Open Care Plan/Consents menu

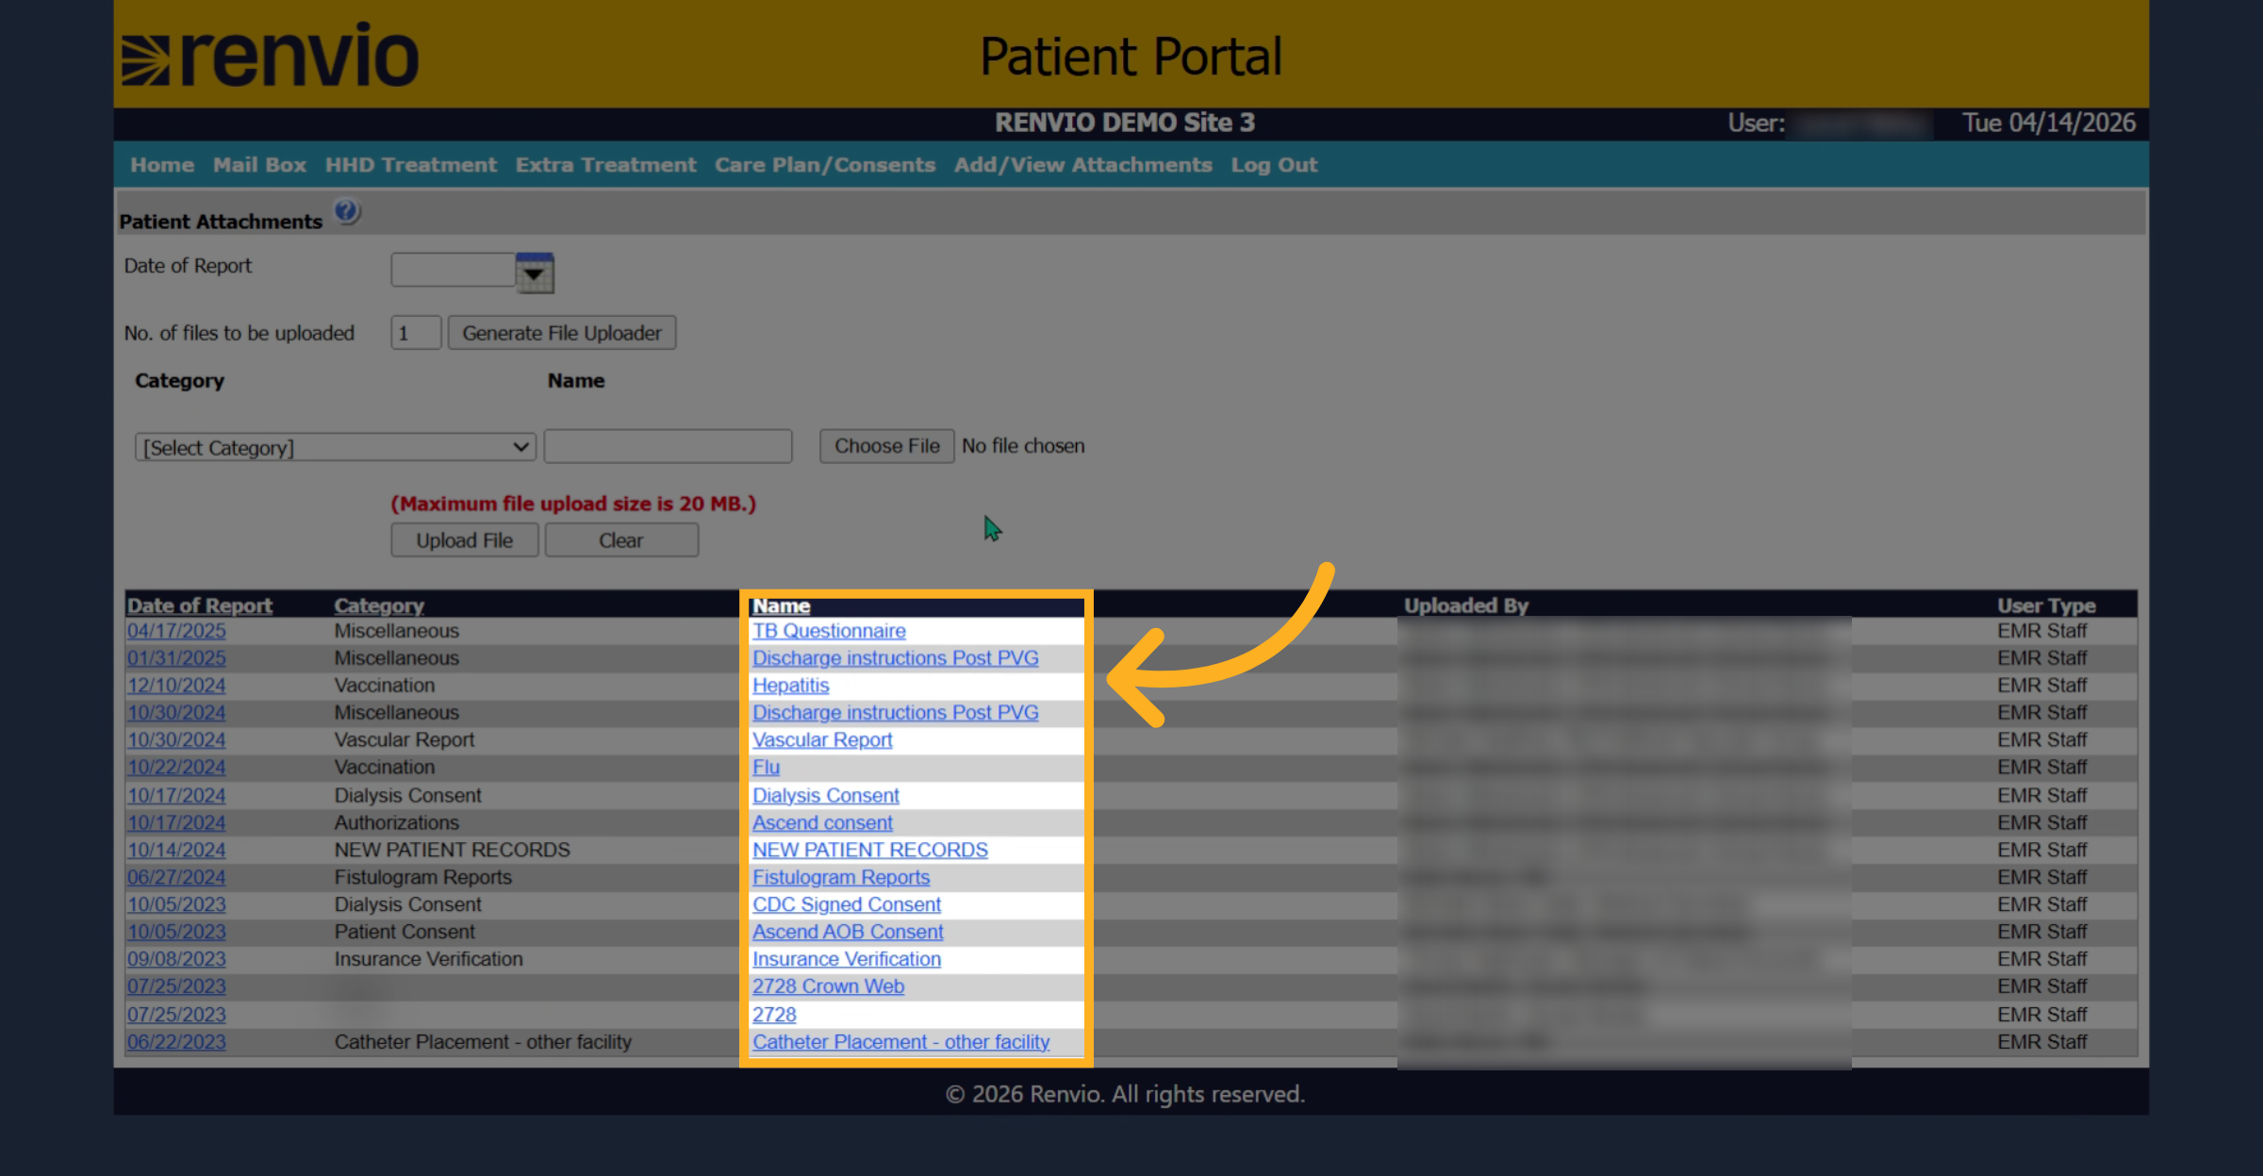coord(825,165)
